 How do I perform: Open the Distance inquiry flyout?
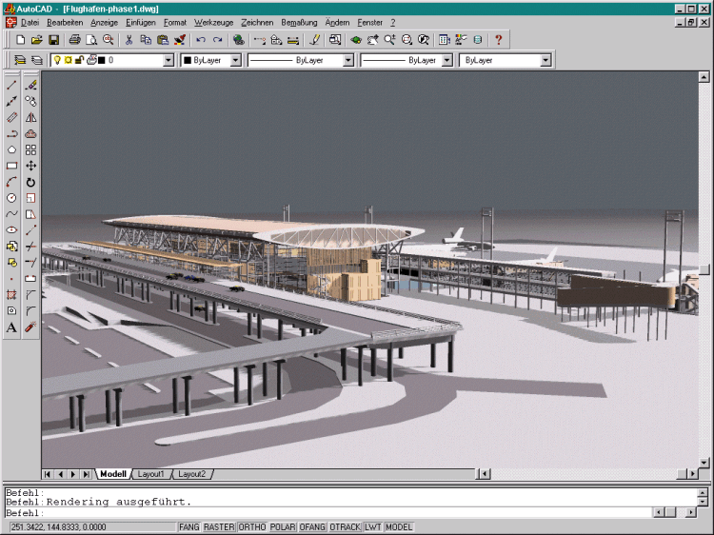pyautogui.click(x=294, y=40)
